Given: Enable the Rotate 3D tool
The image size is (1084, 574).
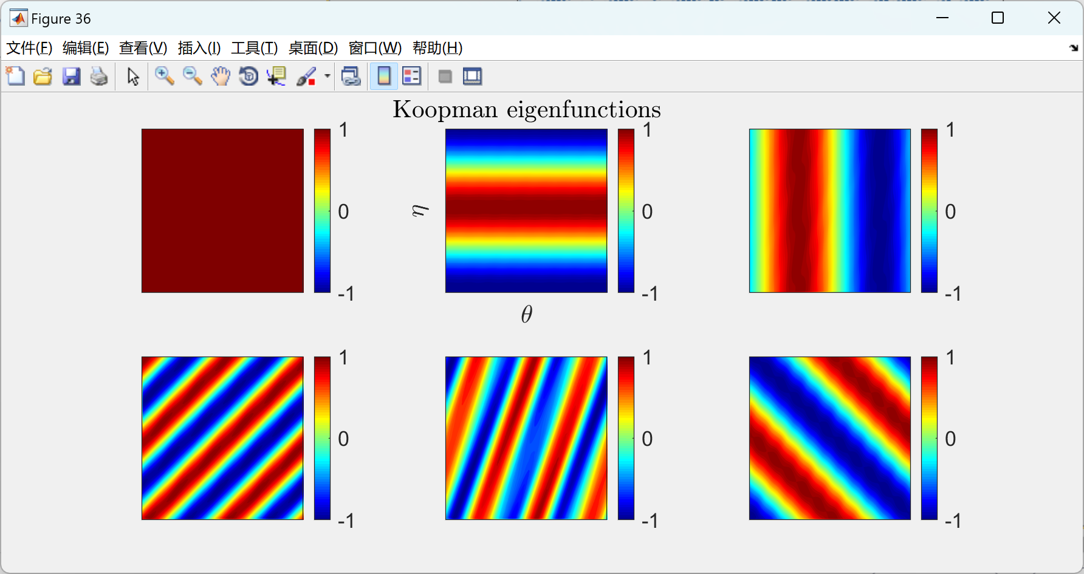Looking at the screenshot, I should pyautogui.click(x=248, y=76).
